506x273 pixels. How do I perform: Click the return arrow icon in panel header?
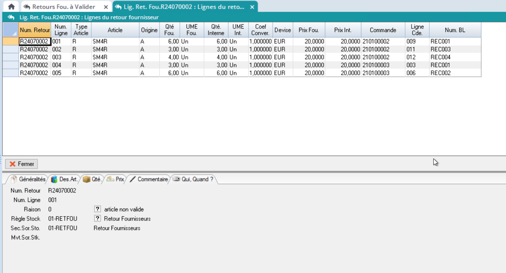(x=11, y=17)
